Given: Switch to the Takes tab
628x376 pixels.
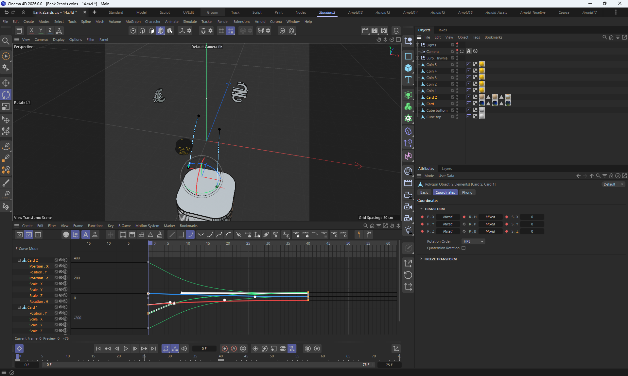Looking at the screenshot, I should 442,30.
